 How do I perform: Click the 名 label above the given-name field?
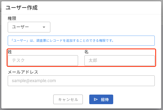tap(86, 52)
